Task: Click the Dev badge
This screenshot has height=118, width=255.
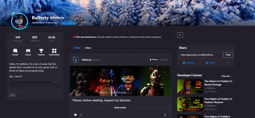Action: [x=64, y=23]
